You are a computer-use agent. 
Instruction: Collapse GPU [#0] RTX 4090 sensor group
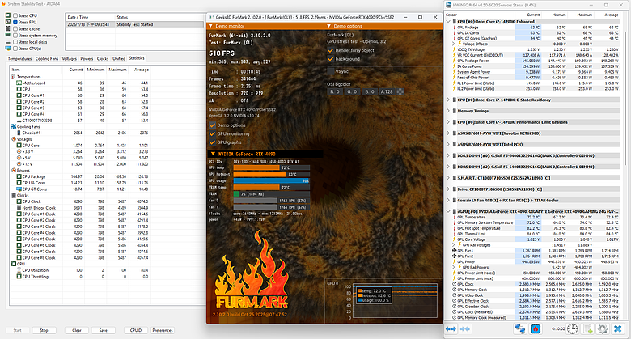(x=449, y=211)
